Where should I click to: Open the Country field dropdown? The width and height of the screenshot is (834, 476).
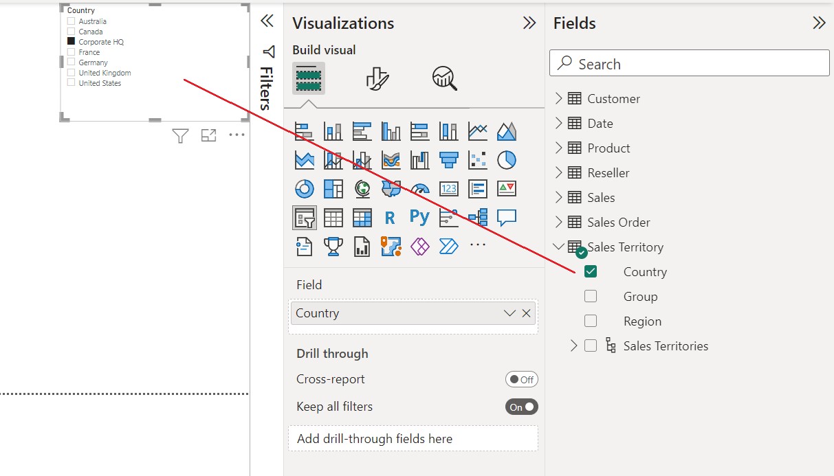point(509,313)
